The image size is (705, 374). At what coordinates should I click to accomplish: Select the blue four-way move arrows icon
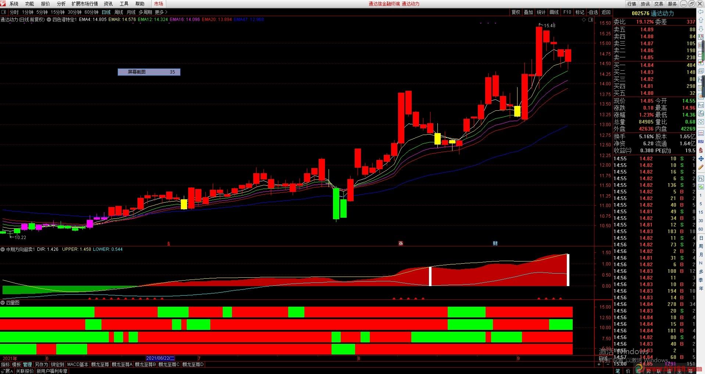pos(701,158)
